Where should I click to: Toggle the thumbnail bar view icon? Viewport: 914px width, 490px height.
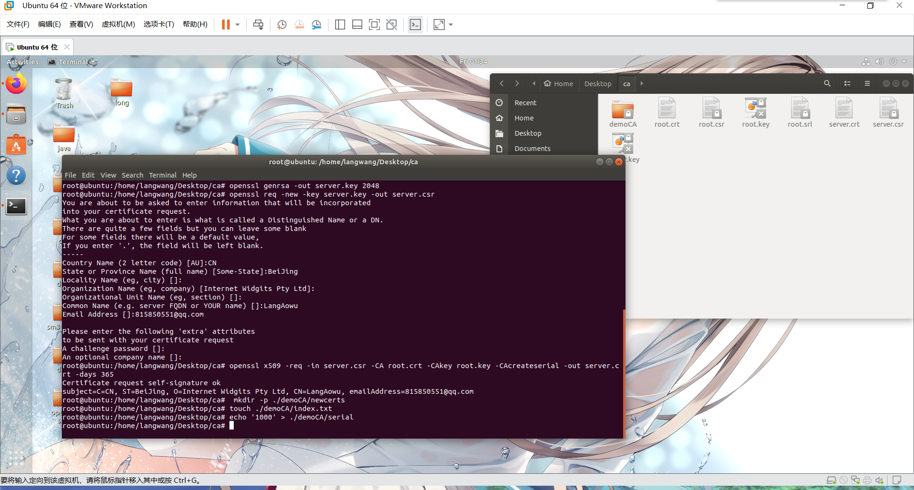[357, 24]
